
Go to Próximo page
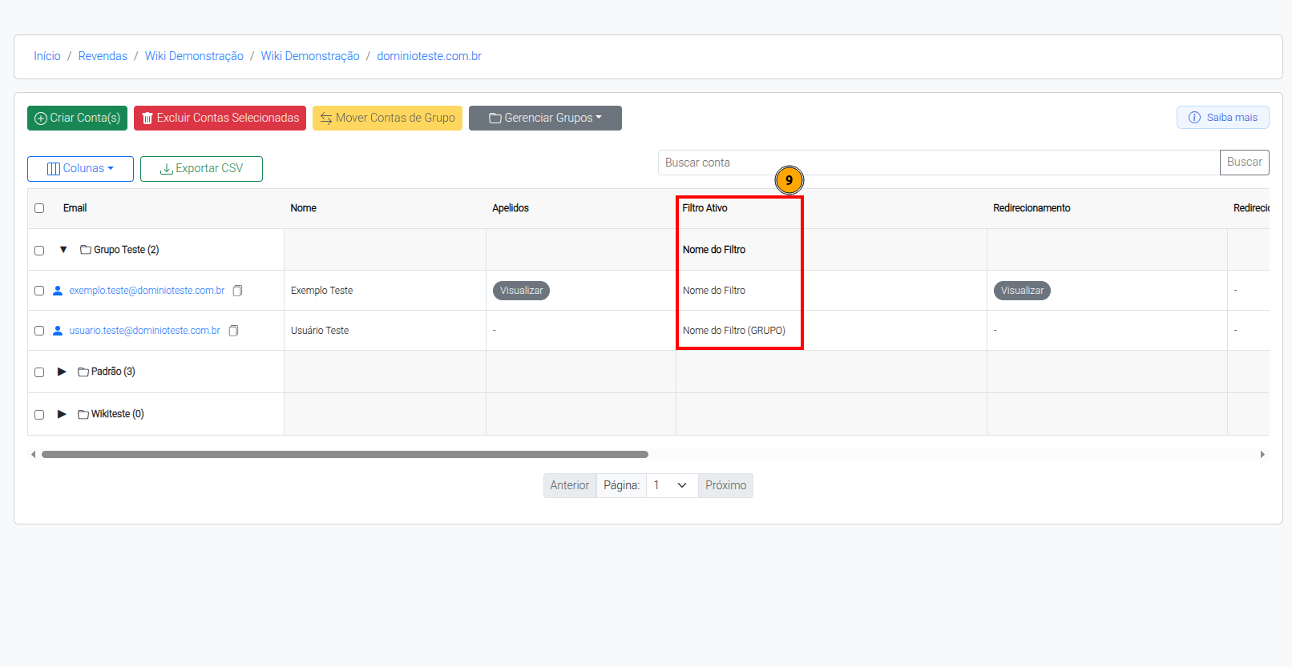tap(725, 485)
